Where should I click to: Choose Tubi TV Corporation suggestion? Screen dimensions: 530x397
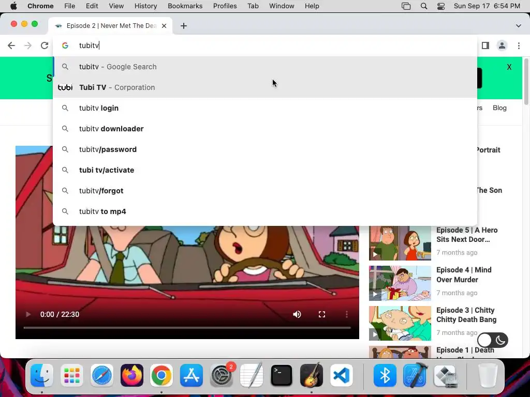pyautogui.click(x=265, y=87)
